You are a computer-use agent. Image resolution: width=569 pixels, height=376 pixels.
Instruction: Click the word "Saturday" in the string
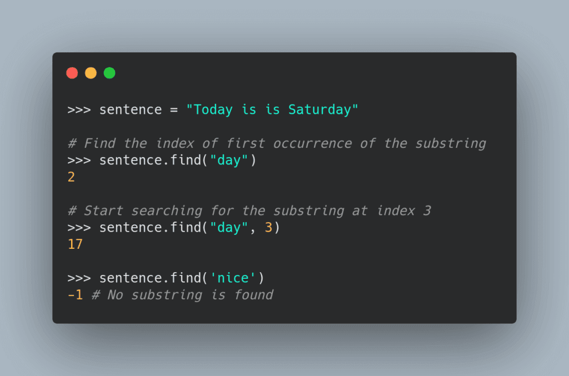click(320, 109)
